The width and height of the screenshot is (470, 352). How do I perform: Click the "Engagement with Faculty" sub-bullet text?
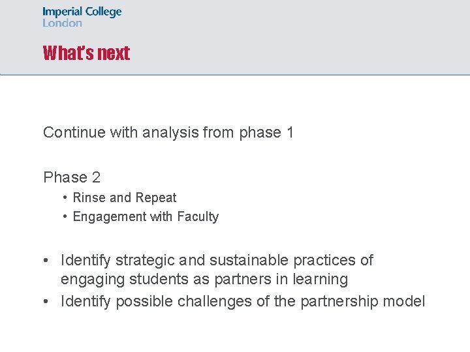(146, 216)
